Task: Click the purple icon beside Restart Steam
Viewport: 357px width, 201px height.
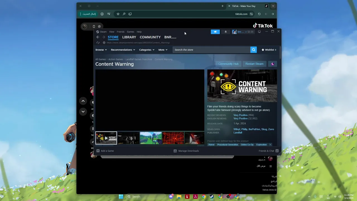Action: point(272,64)
